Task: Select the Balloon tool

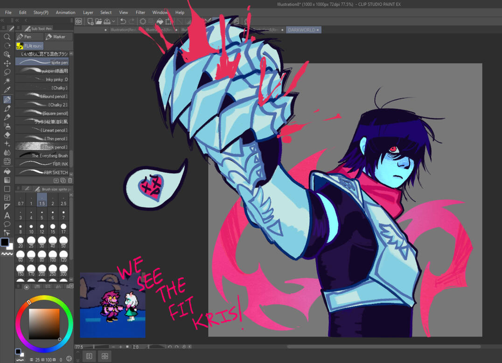Action: [x=7, y=224]
